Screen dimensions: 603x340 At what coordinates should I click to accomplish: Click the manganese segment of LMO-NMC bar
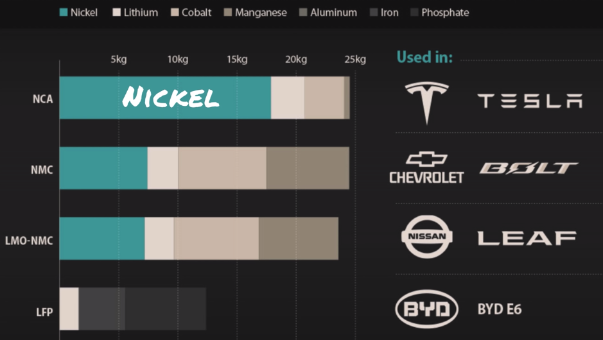click(x=298, y=238)
